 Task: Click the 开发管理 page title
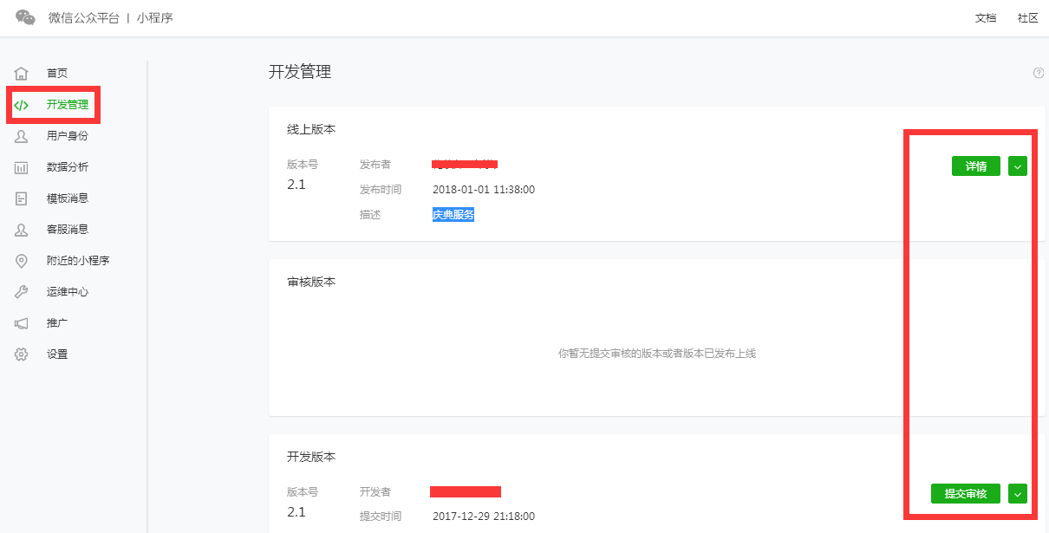[300, 72]
